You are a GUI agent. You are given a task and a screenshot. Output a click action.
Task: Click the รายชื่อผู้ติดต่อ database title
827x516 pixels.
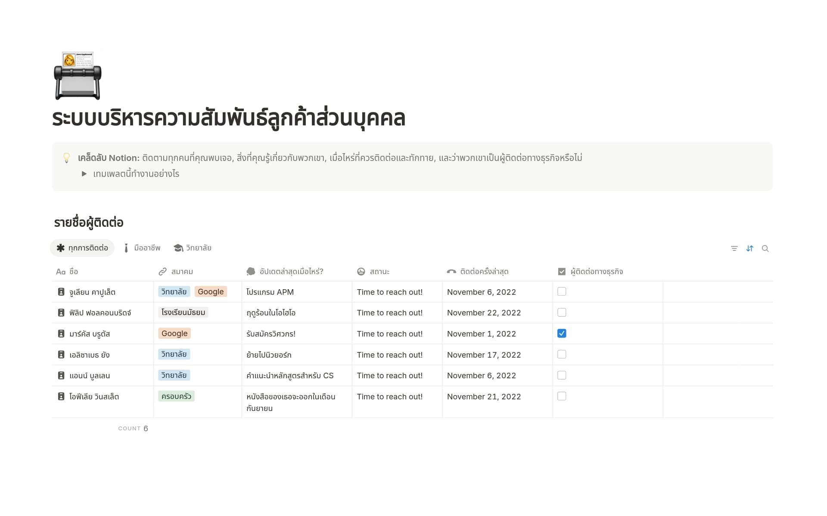tap(89, 222)
